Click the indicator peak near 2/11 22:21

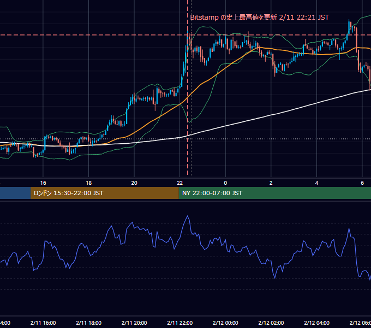tap(188, 216)
